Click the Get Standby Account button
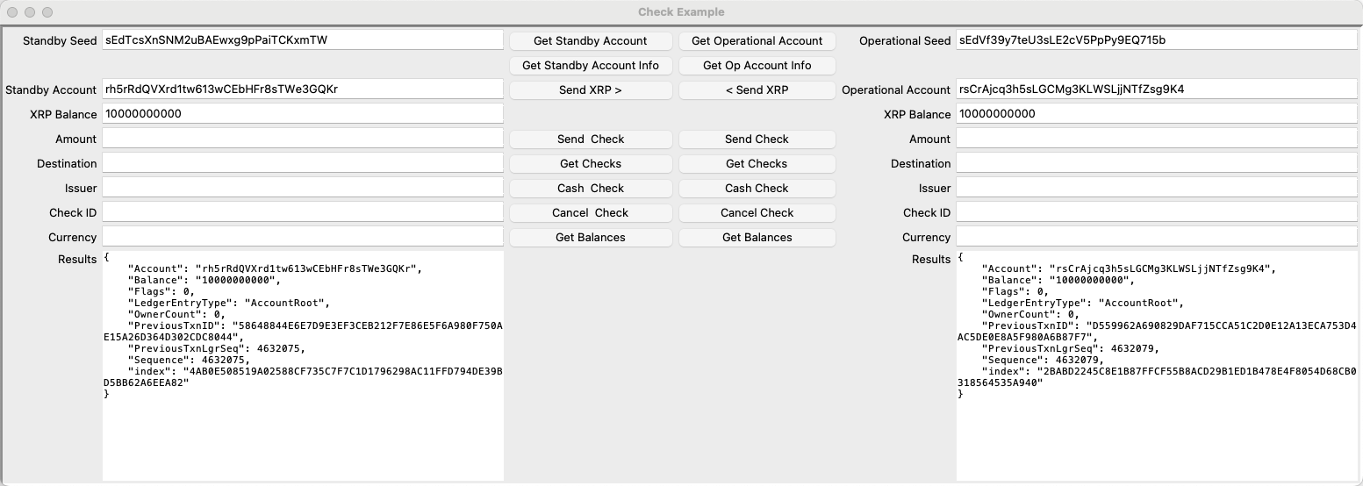This screenshot has width=1363, height=486. [590, 41]
